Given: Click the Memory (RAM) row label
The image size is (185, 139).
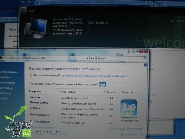Looking at the screenshot, I should [x=39, y=103].
